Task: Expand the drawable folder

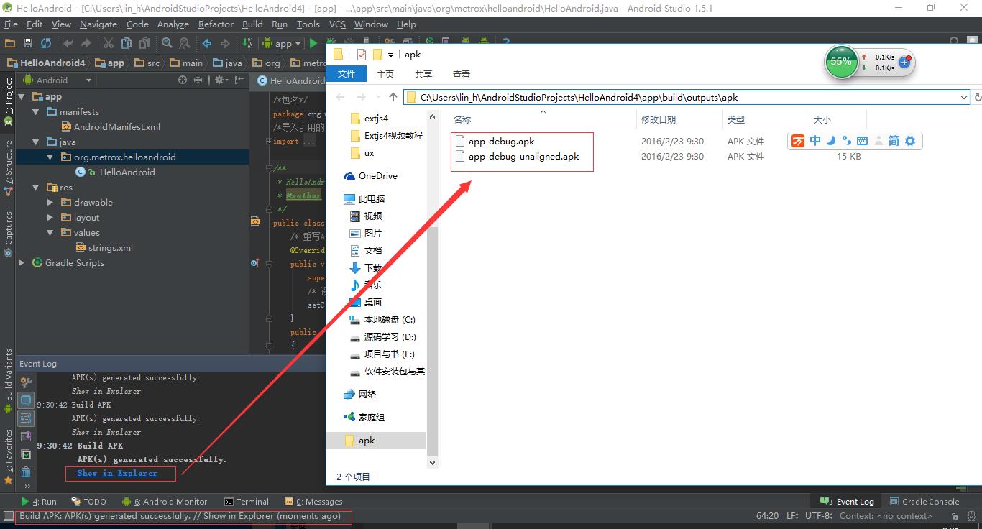Action: pos(50,203)
